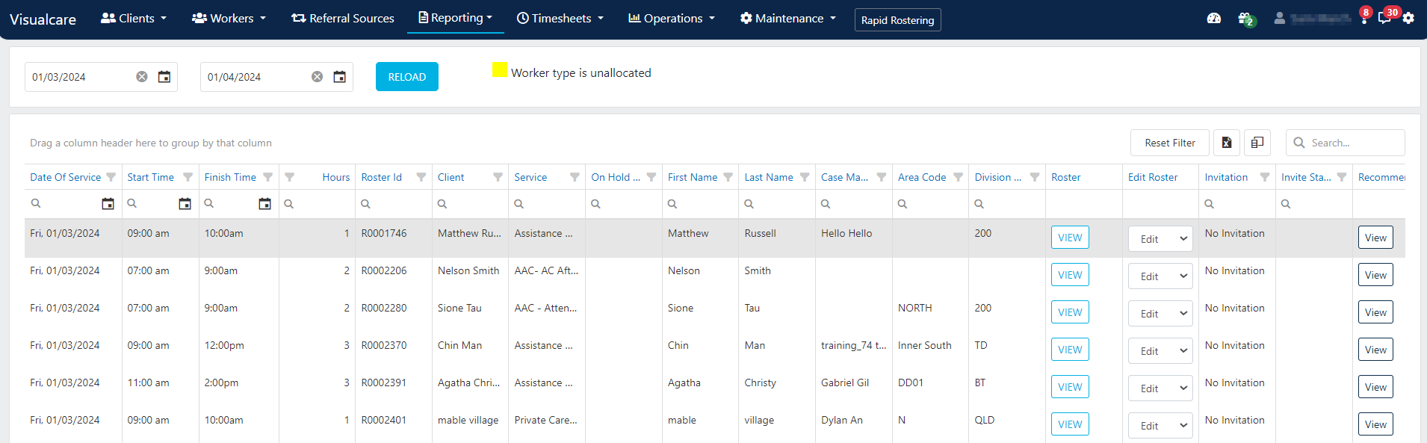Clear the 01/04/2024 end date field

coord(318,77)
